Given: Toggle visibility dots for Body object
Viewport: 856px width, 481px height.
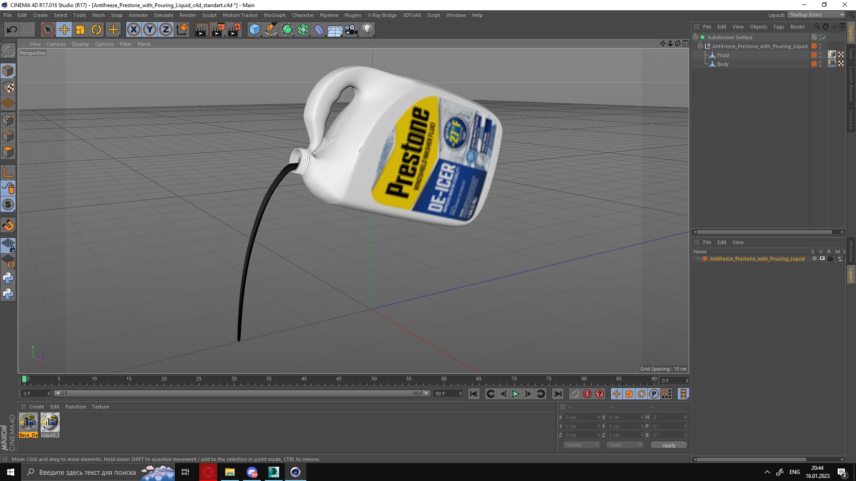Looking at the screenshot, I should (820, 64).
